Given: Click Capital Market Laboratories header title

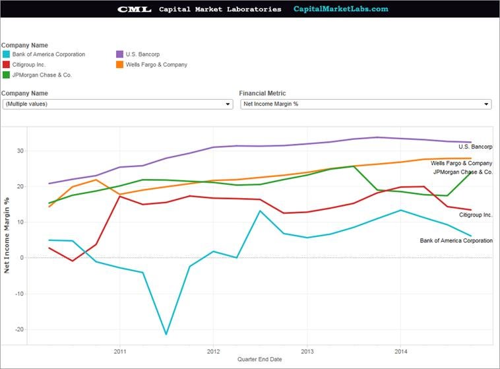Looking at the screenshot, I should pyautogui.click(x=220, y=9).
